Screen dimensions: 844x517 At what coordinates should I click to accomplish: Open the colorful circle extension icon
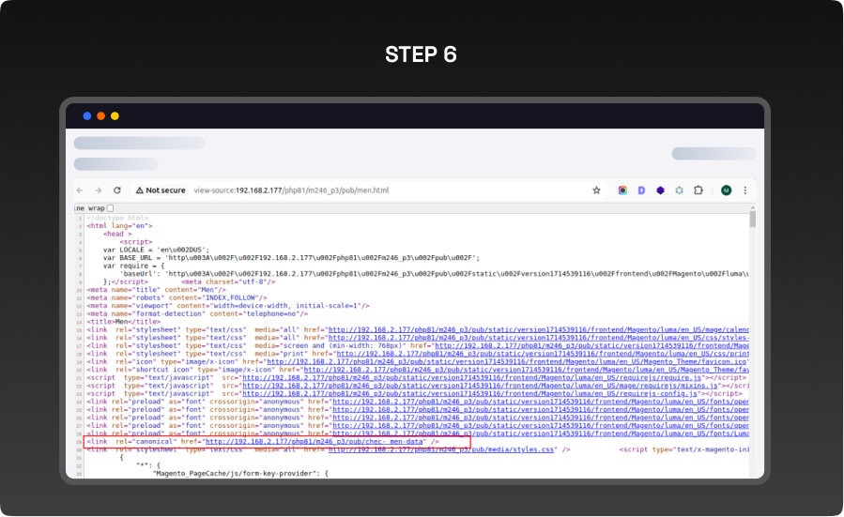coord(621,190)
